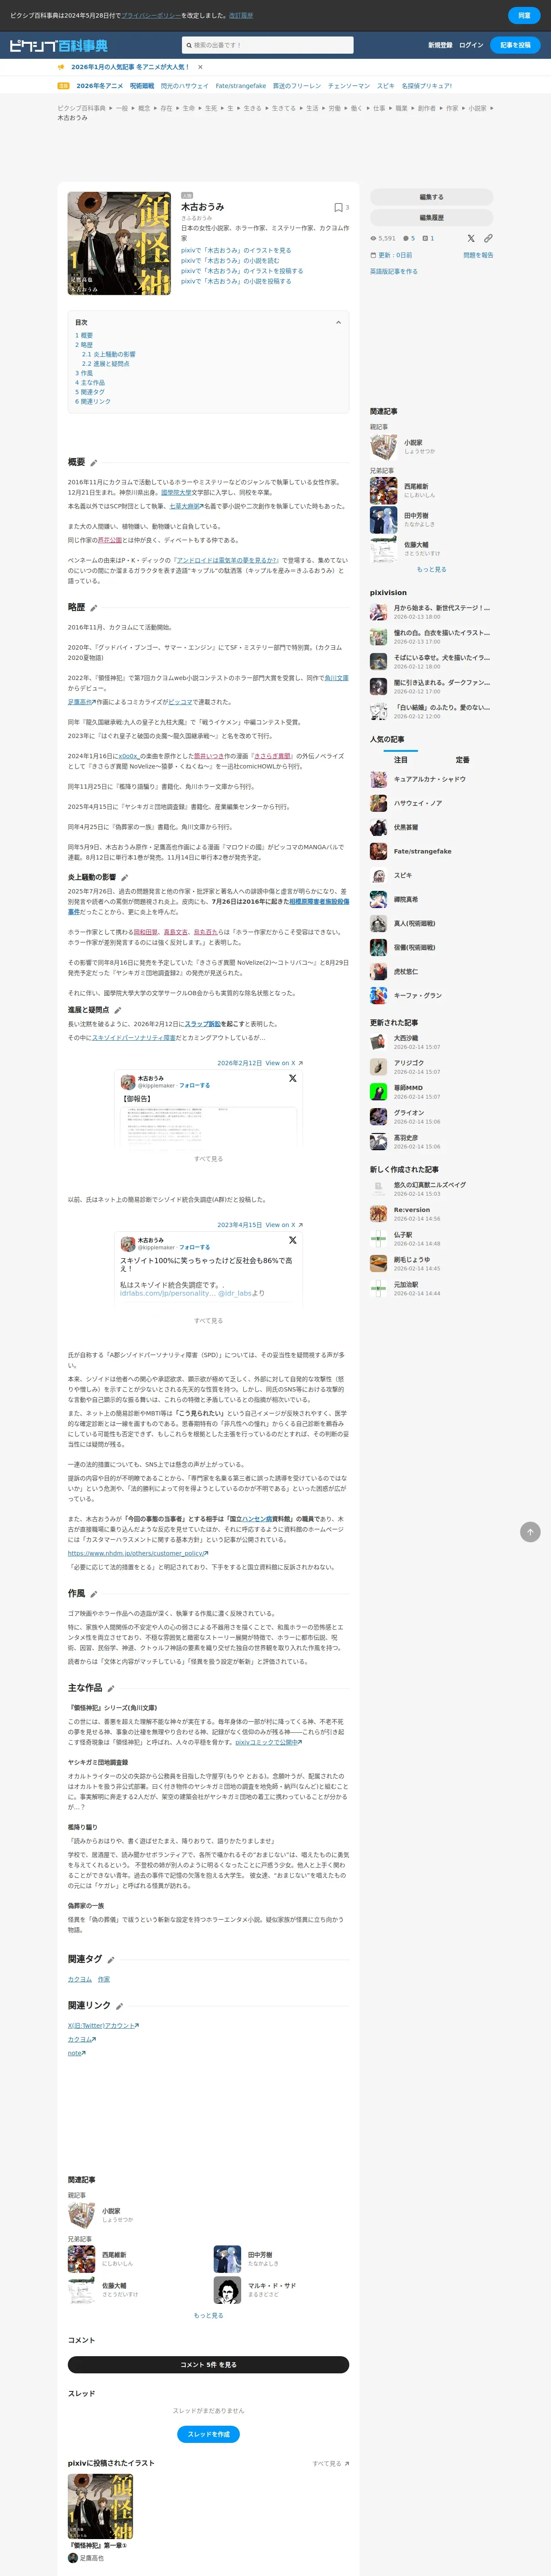Click the 同意 consent button

pyautogui.click(x=524, y=15)
